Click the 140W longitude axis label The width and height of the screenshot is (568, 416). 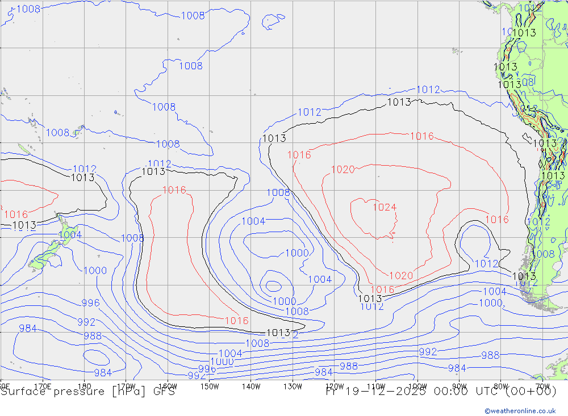click(252, 386)
